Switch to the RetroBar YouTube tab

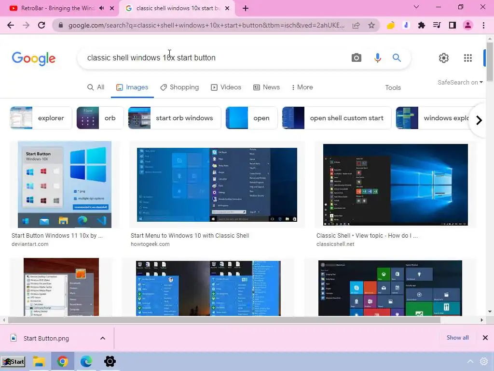pyautogui.click(x=58, y=8)
